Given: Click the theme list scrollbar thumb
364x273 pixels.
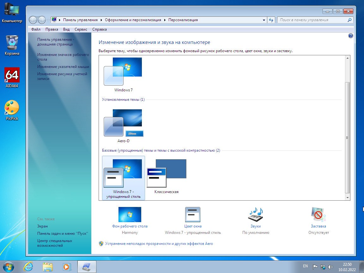Looking at the screenshot, I should click(x=348, y=138).
